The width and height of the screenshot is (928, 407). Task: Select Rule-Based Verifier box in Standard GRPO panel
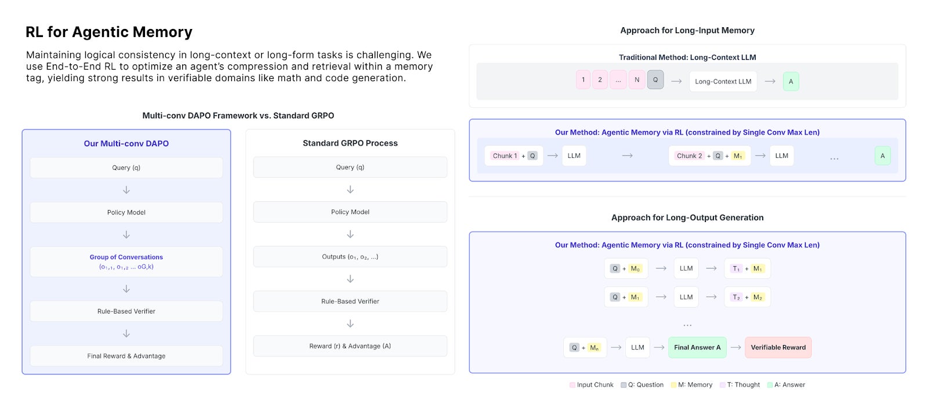(x=350, y=301)
